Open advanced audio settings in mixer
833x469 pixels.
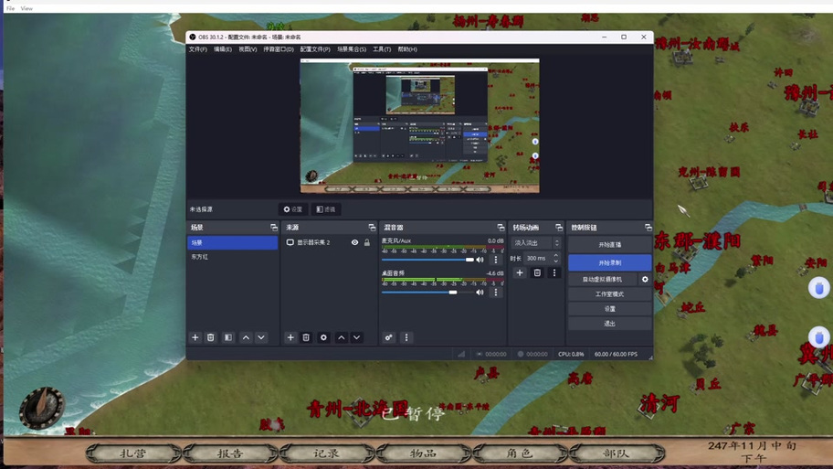388,337
